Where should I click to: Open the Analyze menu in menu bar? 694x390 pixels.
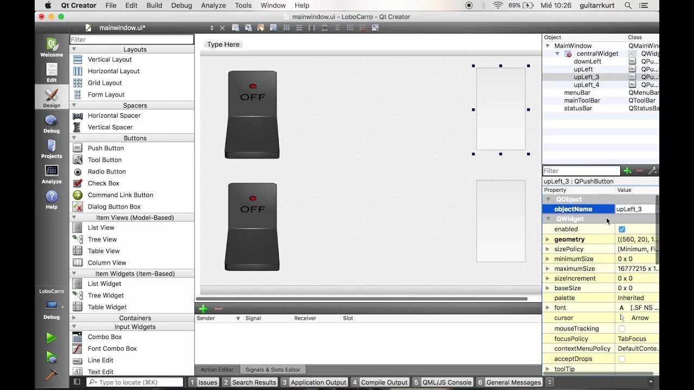214,5
